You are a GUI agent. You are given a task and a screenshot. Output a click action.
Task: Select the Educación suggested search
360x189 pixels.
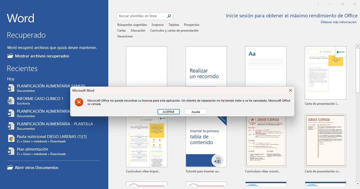point(138,31)
